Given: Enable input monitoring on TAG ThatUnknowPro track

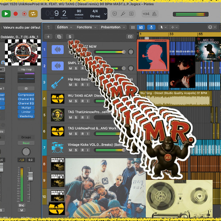Looking at the screenshot, I should click(x=88, y=118).
